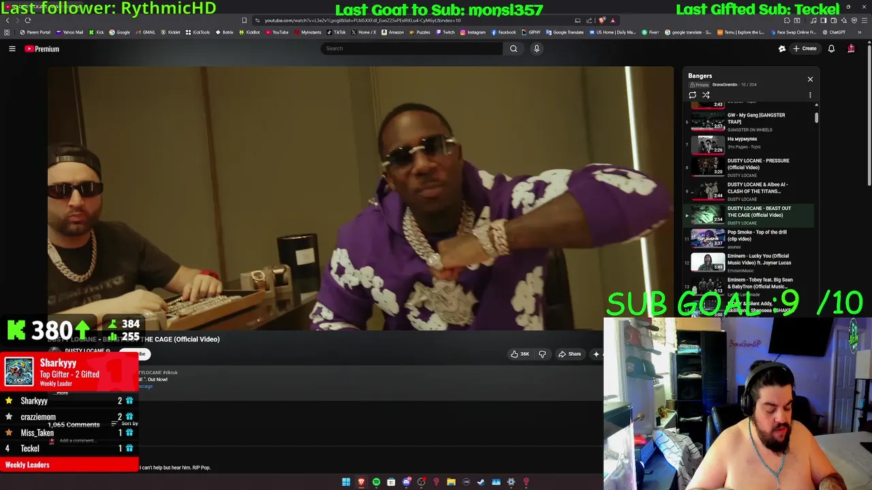
Task: Open YouTube notifications bell
Action: pyautogui.click(x=831, y=49)
